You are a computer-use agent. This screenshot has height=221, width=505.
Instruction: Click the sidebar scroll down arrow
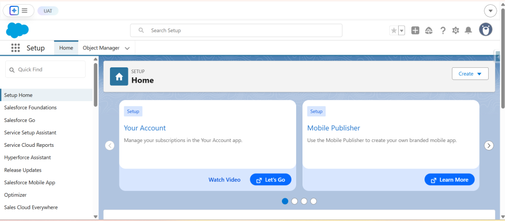[95, 217]
